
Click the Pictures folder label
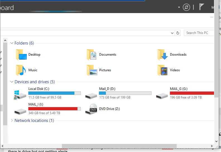(105, 70)
